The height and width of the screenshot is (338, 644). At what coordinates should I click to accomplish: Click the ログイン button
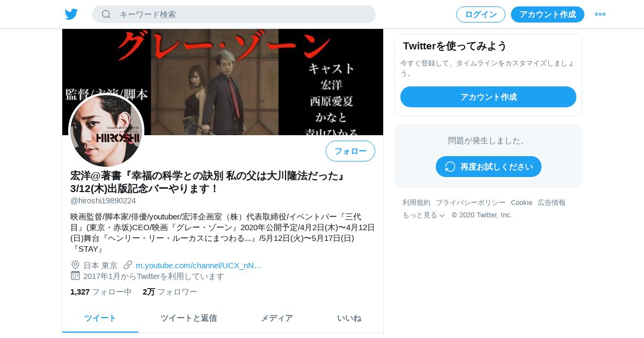coord(481,14)
